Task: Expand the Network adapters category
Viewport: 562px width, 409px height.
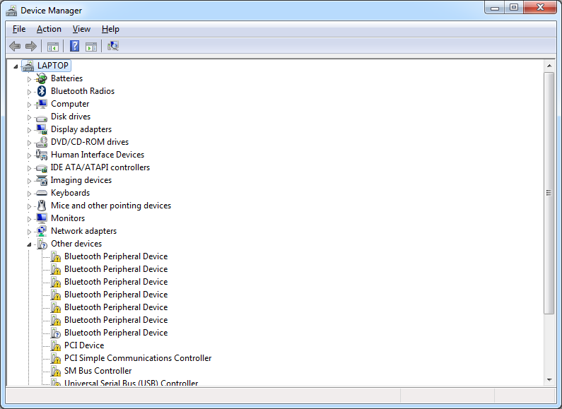Action: tap(30, 232)
